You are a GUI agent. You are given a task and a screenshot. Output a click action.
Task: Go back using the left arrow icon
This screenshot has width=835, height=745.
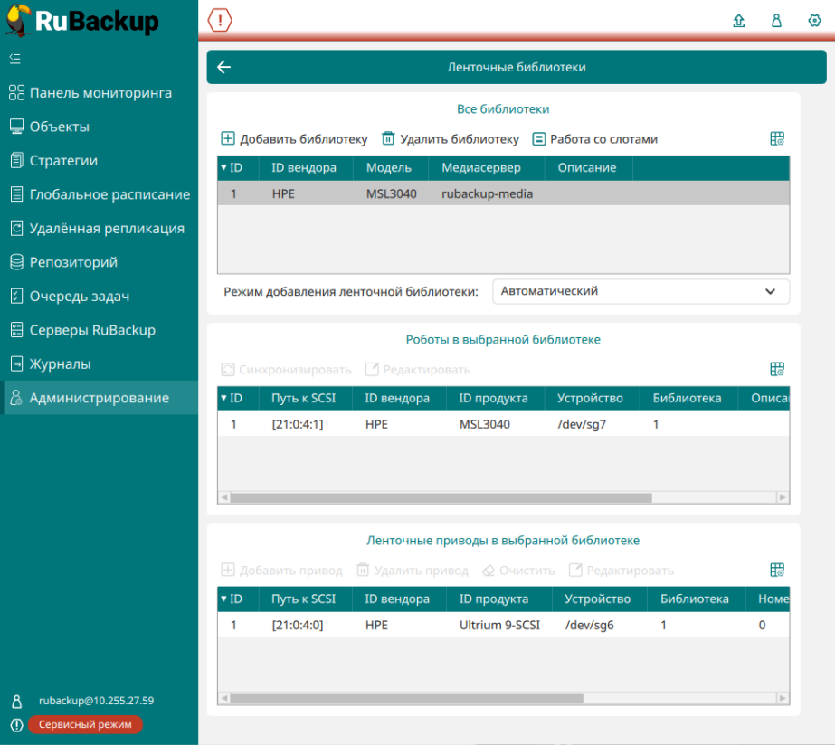[224, 67]
